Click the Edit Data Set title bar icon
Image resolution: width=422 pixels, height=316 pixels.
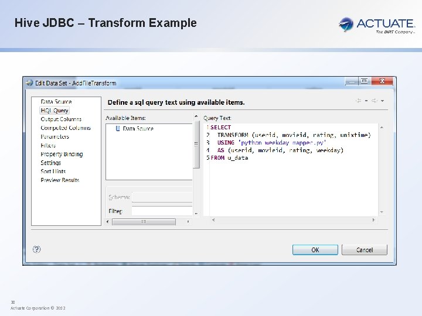(x=29, y=83)
